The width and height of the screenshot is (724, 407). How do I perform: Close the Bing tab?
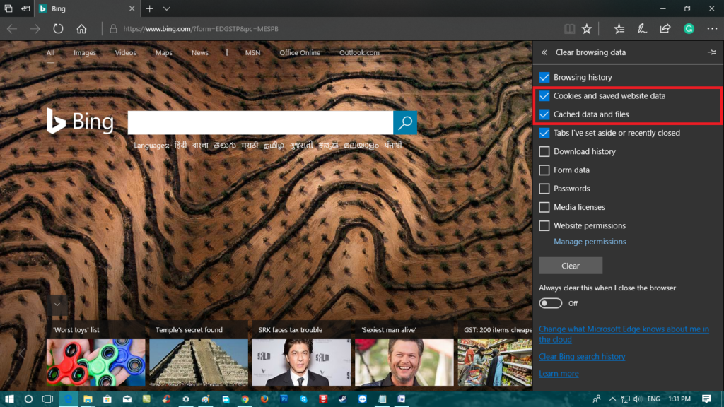(132, 8)
